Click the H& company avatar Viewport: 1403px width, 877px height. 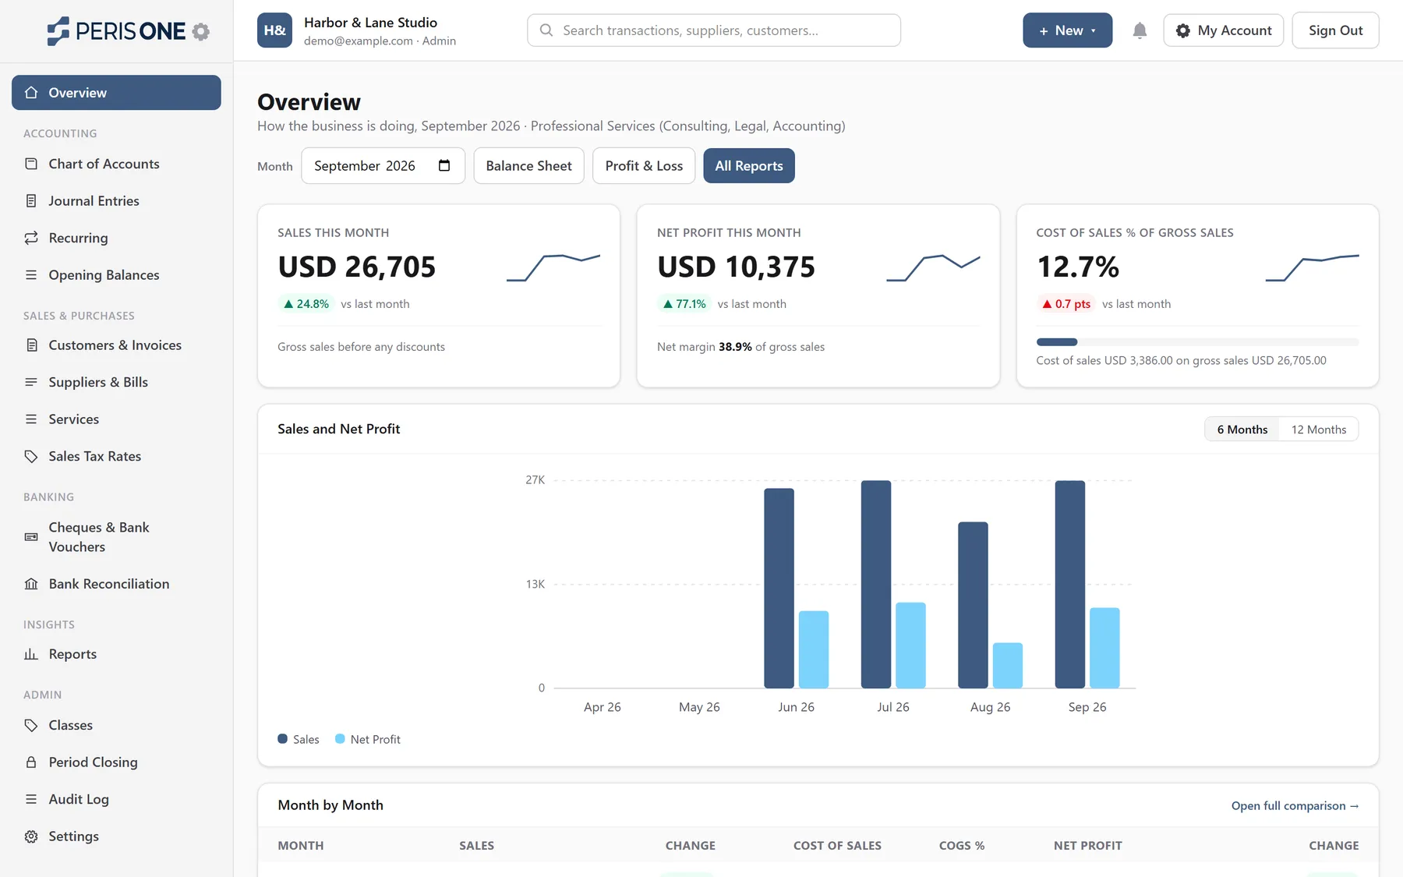[x=274, y=30]
